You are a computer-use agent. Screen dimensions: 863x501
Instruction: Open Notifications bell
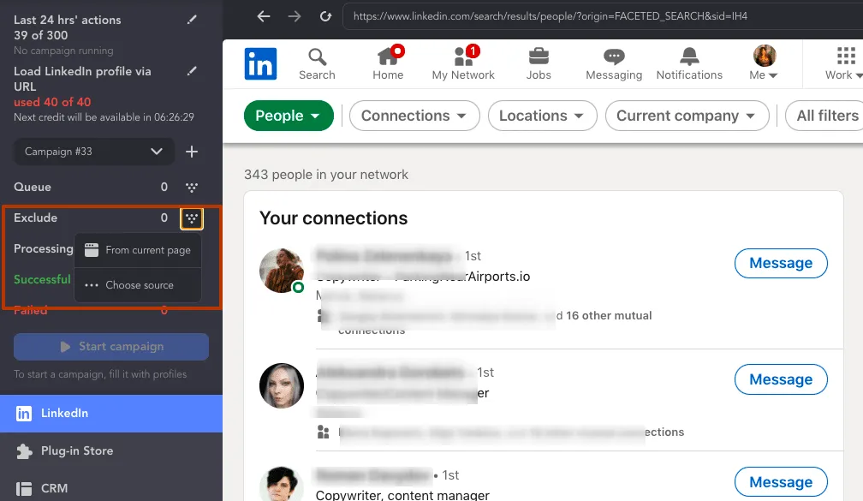tap(689, 64)
